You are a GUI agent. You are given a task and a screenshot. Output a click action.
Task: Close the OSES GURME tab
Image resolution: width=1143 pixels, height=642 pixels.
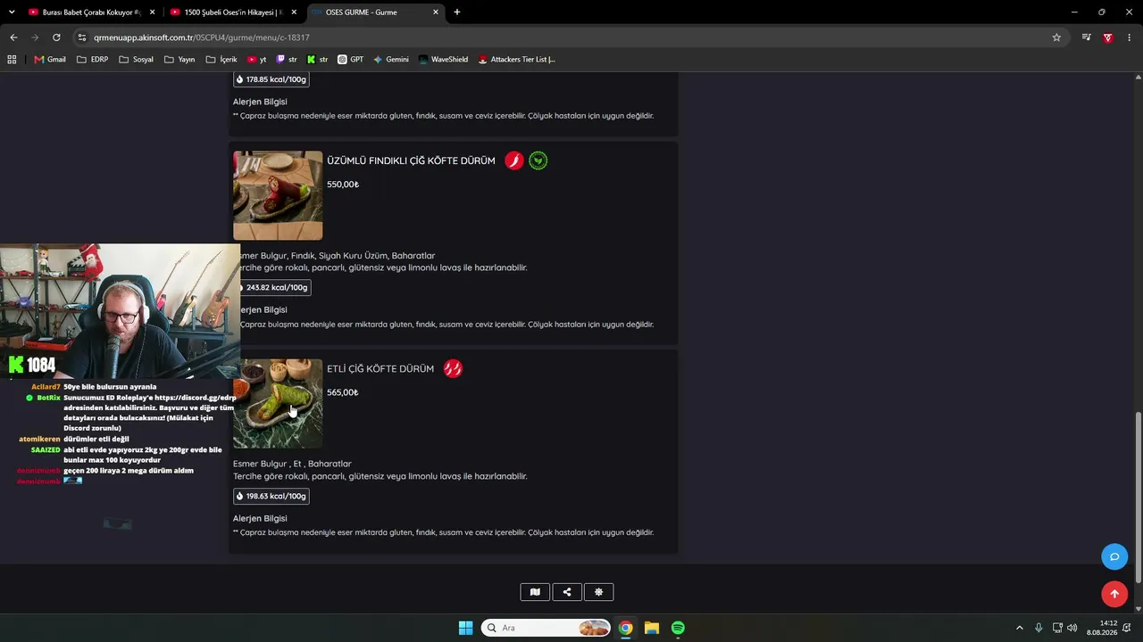click(x=436, y=12)
